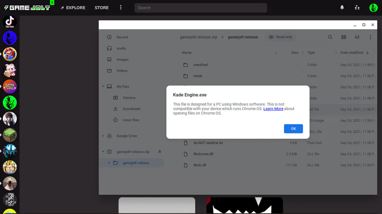Image resolution: width=382 pixels, height=214 pixels.
Task: Open the blue hooded figure community icon
Action: tap(10, 38)
